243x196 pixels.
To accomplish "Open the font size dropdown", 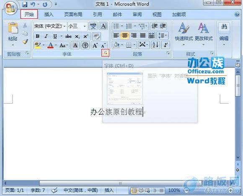I will (x=85, y=26).
